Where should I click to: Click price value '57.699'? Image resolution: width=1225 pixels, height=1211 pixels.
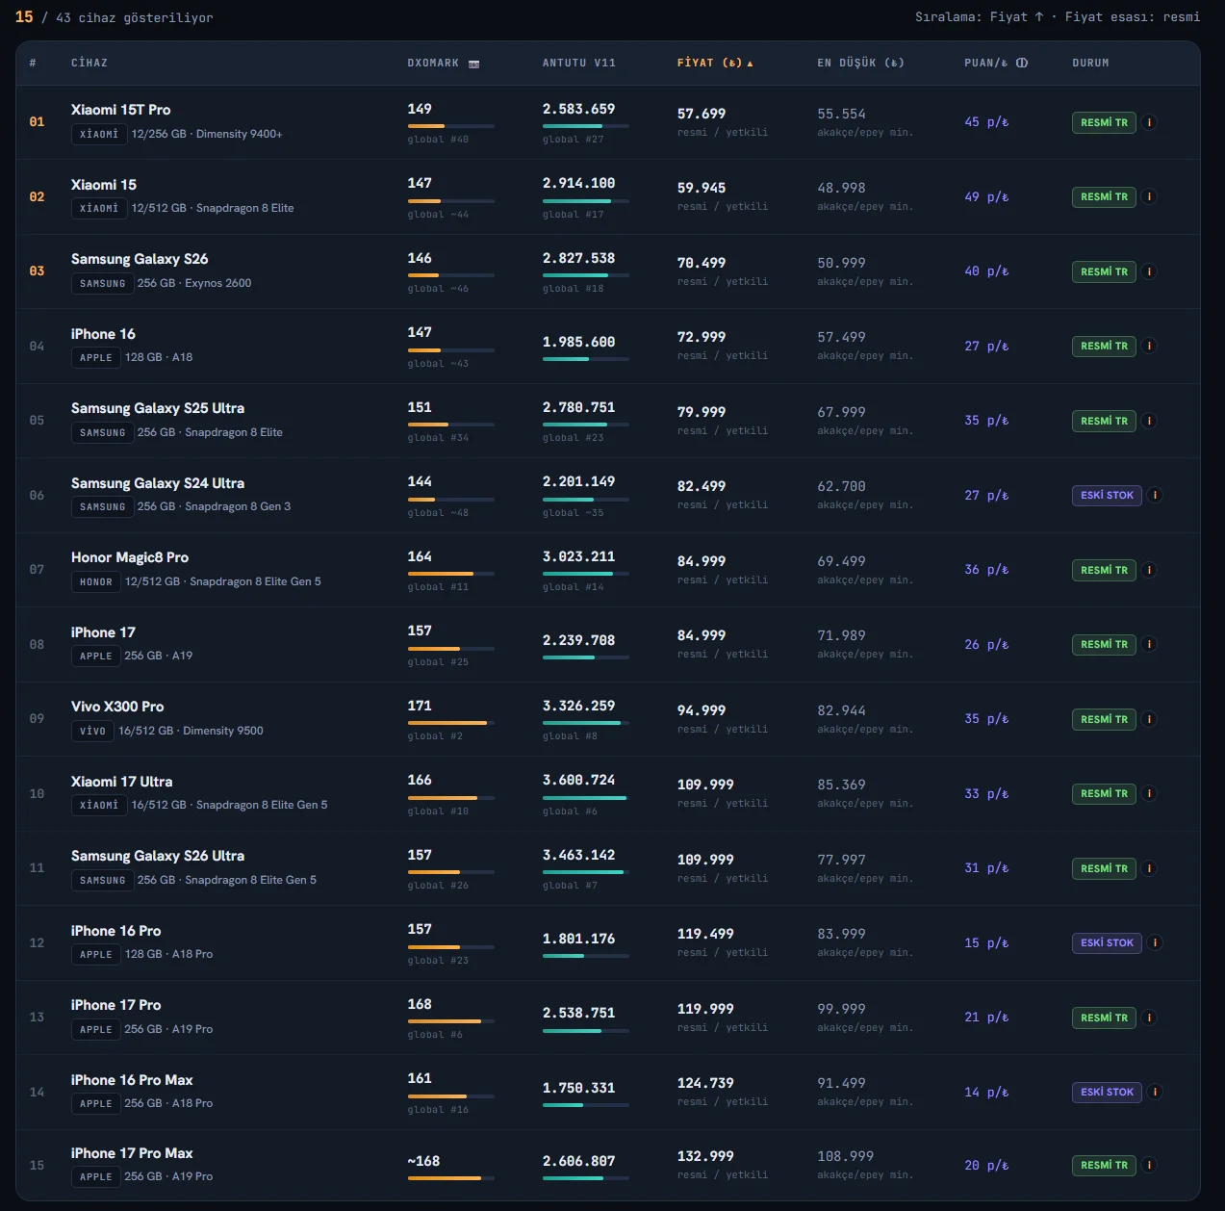pyautogui.click(x=702, y=114)
